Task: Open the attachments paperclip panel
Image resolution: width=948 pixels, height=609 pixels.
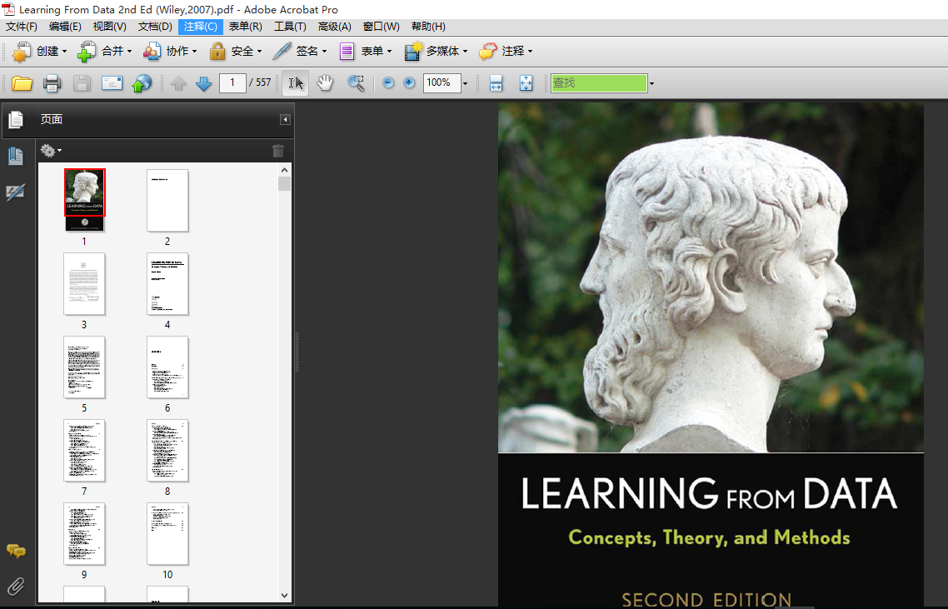Action: (x=16, y=586)
